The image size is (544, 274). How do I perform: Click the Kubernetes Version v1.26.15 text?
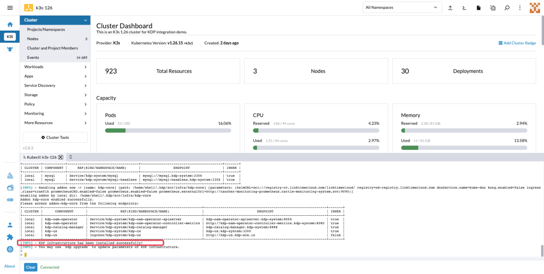(162, 43)
